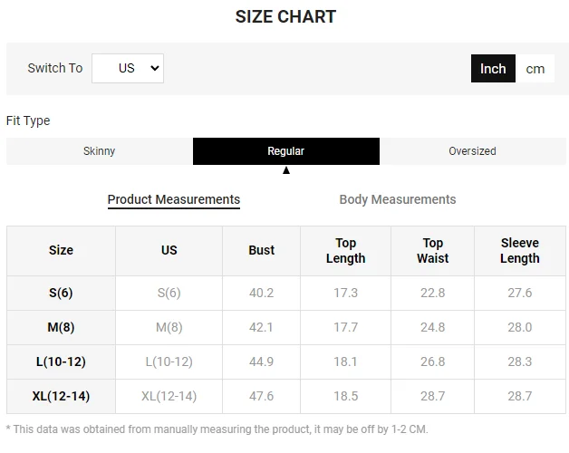Click the 40.2 bust value for size S
Viewport: 569px width, 453px height.
click(261, 293)
